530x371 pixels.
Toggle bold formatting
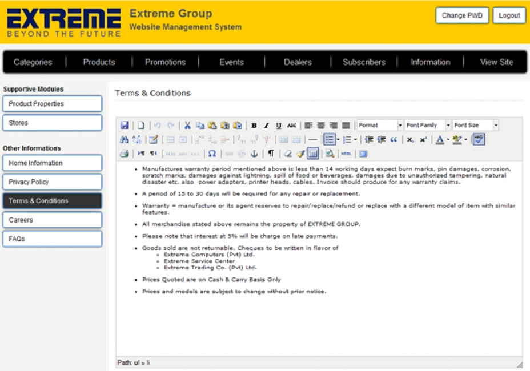254,126
